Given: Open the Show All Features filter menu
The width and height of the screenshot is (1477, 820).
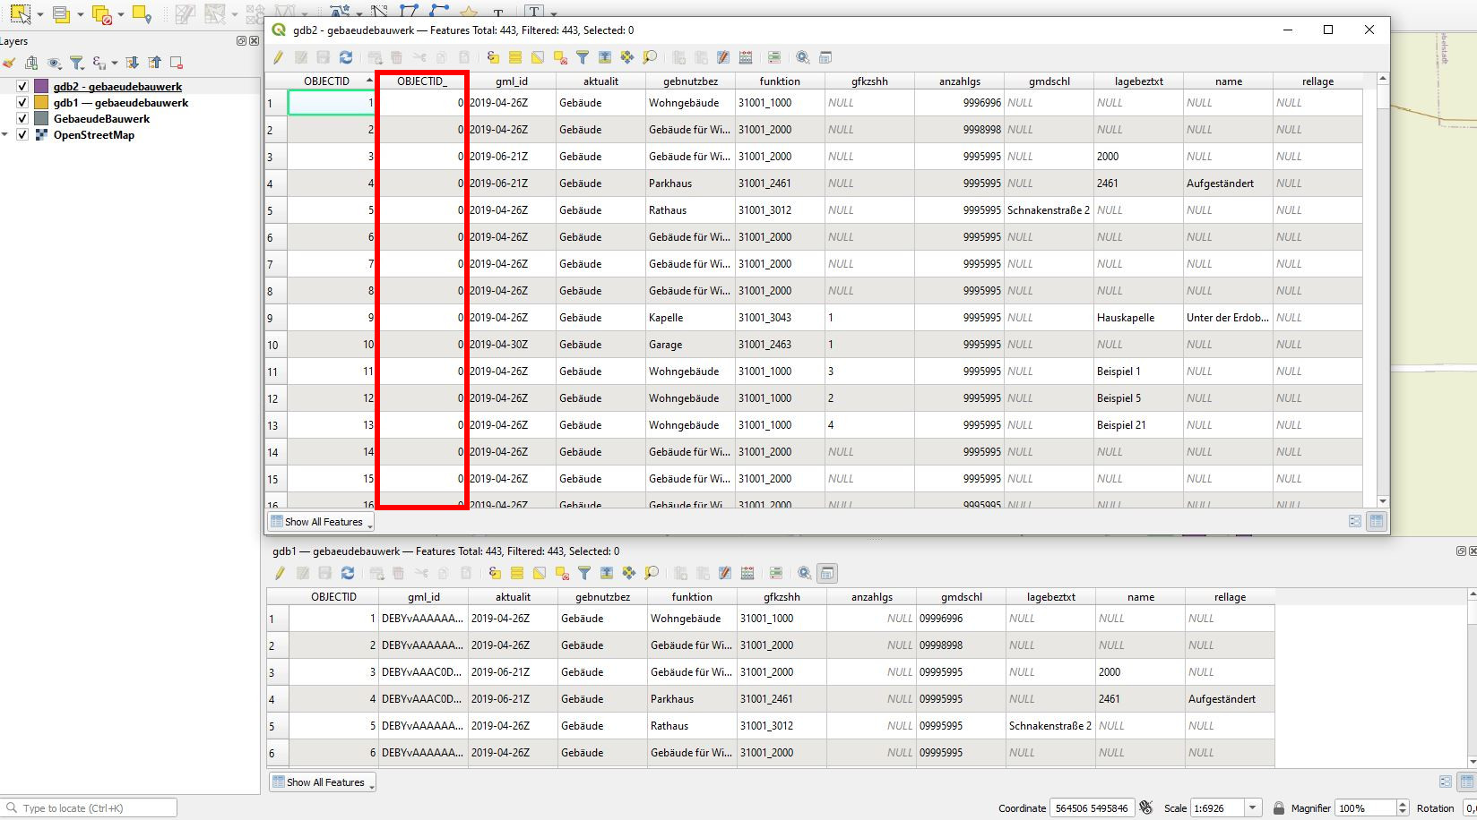Looking at the screenshot, I should pyautogui.click(x=319, y=522).
